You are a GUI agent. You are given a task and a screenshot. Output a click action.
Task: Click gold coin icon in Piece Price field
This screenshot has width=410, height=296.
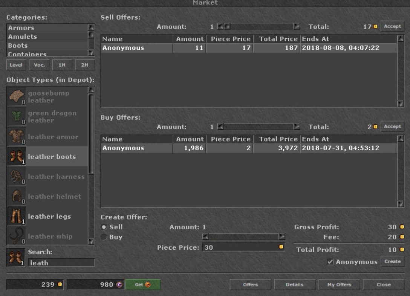tap(281, 247)
